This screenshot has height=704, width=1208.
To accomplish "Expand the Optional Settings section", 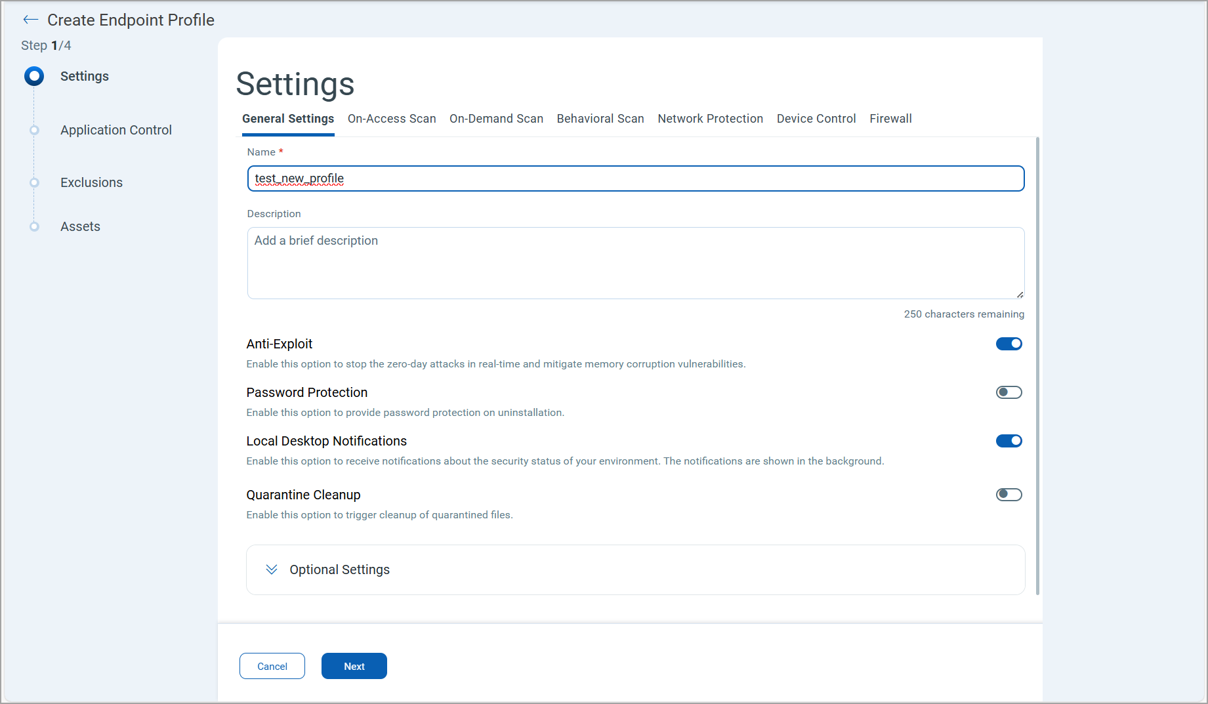I will [x=339, y=569].
